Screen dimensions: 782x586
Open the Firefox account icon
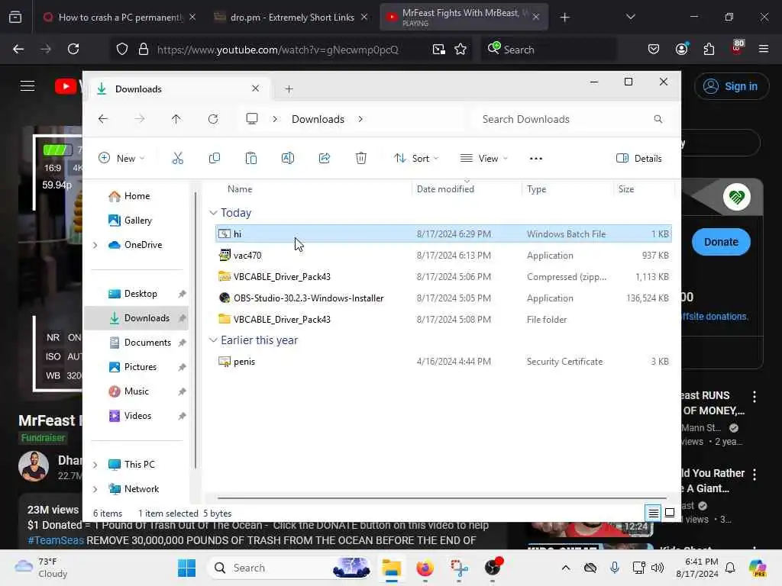click(x=681, y=50)
